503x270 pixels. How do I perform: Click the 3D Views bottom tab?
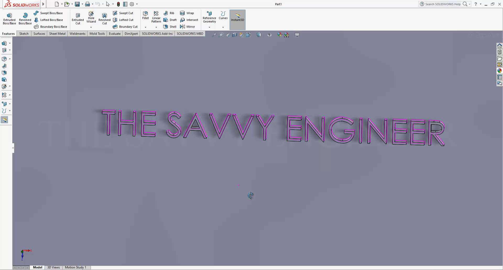pyautogui.click(x=53, y=267)
